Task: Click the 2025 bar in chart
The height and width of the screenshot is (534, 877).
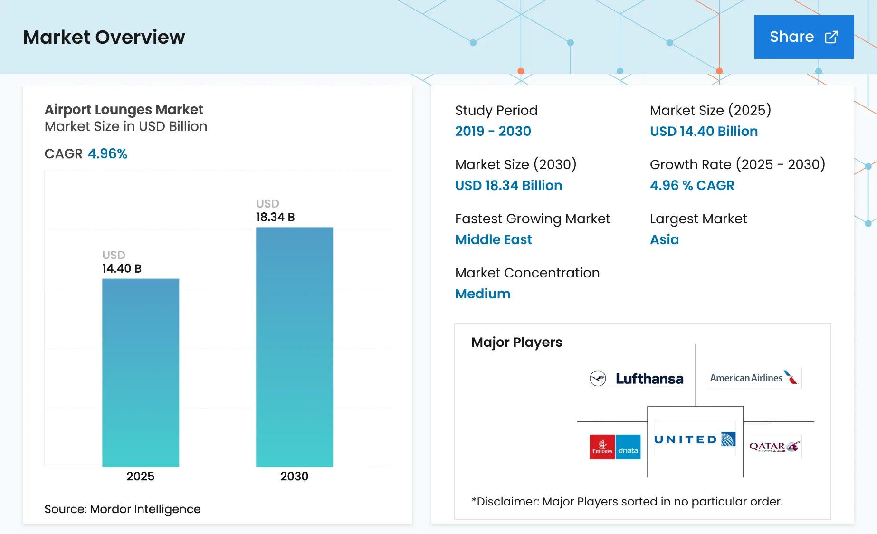Action: click(x=141, y=372)
